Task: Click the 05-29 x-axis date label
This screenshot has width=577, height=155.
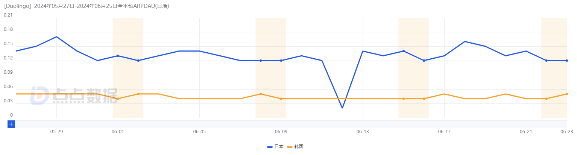Action: pyautogui.click(x=56, y=132)
